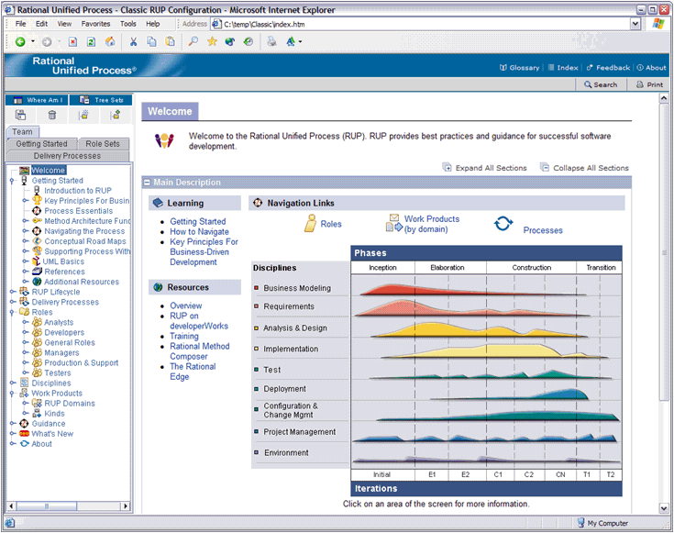
Task: Click the Elaboration phase header
Action: coord(450,267)
